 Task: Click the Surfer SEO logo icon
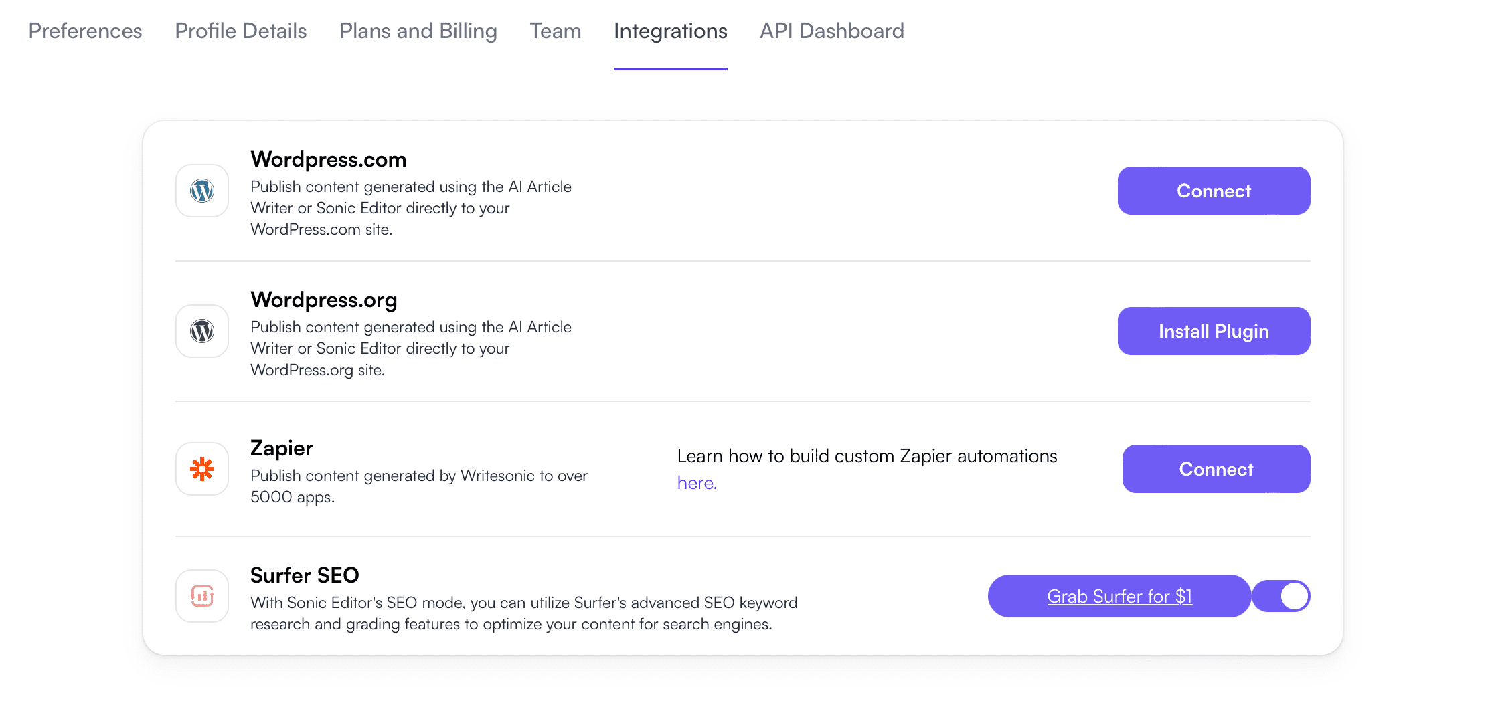point(202,596)
